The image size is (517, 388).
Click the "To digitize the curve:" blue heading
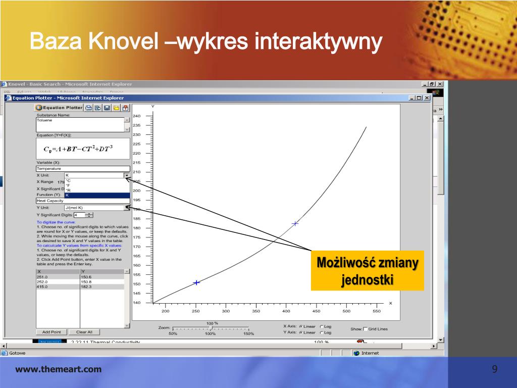(x=56, y=222)
